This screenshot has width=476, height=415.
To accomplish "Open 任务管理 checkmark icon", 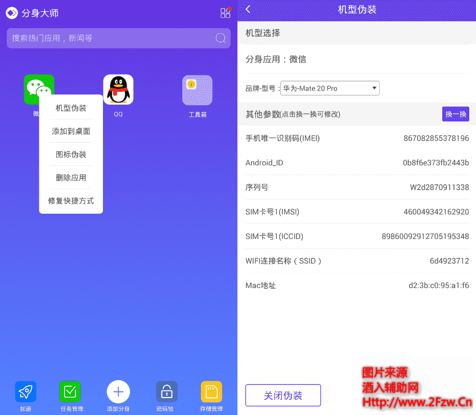I will point(70,391).
